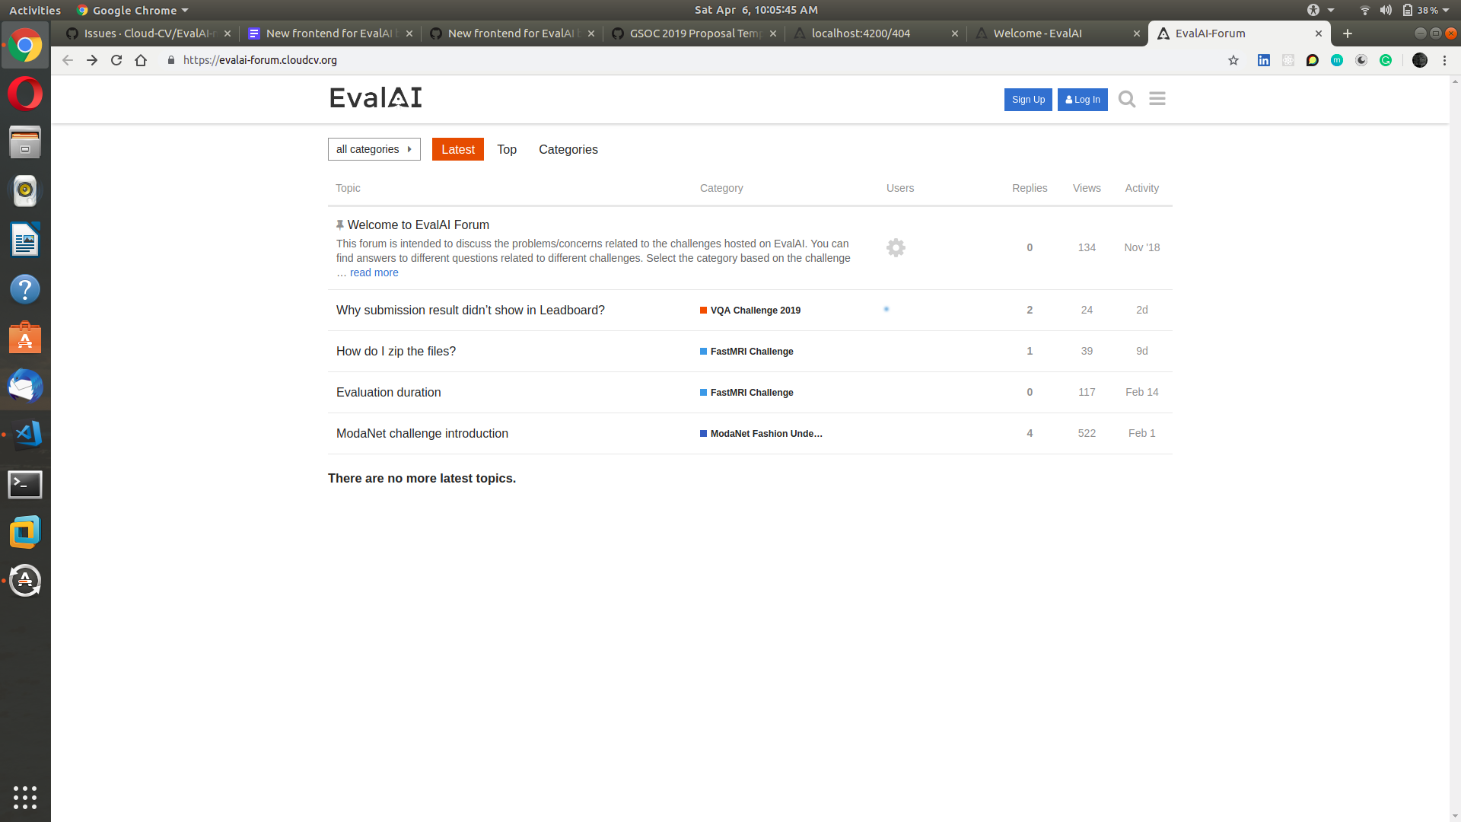
Task: Open Activities overview in top bar
Action: [x=35, y=10]
